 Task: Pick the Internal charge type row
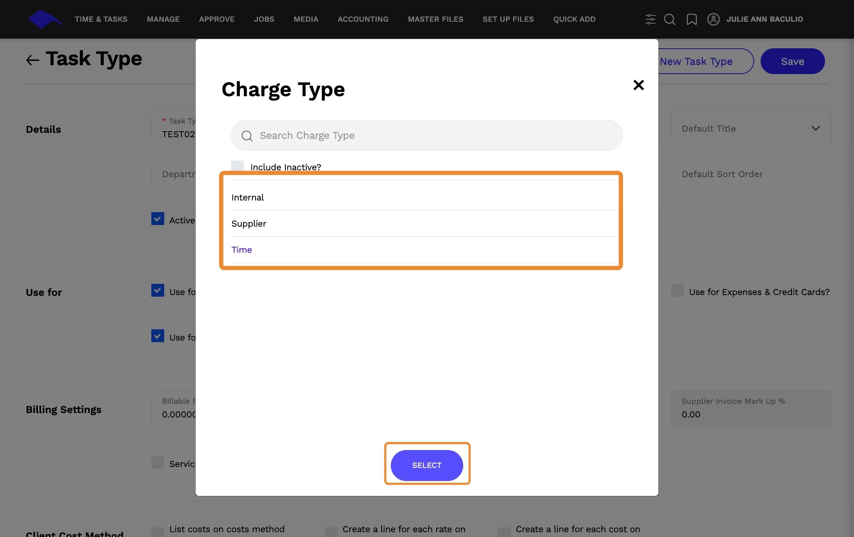[x=248, y=198]
